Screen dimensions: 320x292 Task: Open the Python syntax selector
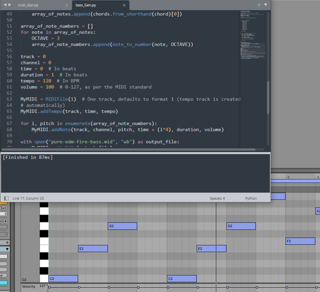(251, 198)
